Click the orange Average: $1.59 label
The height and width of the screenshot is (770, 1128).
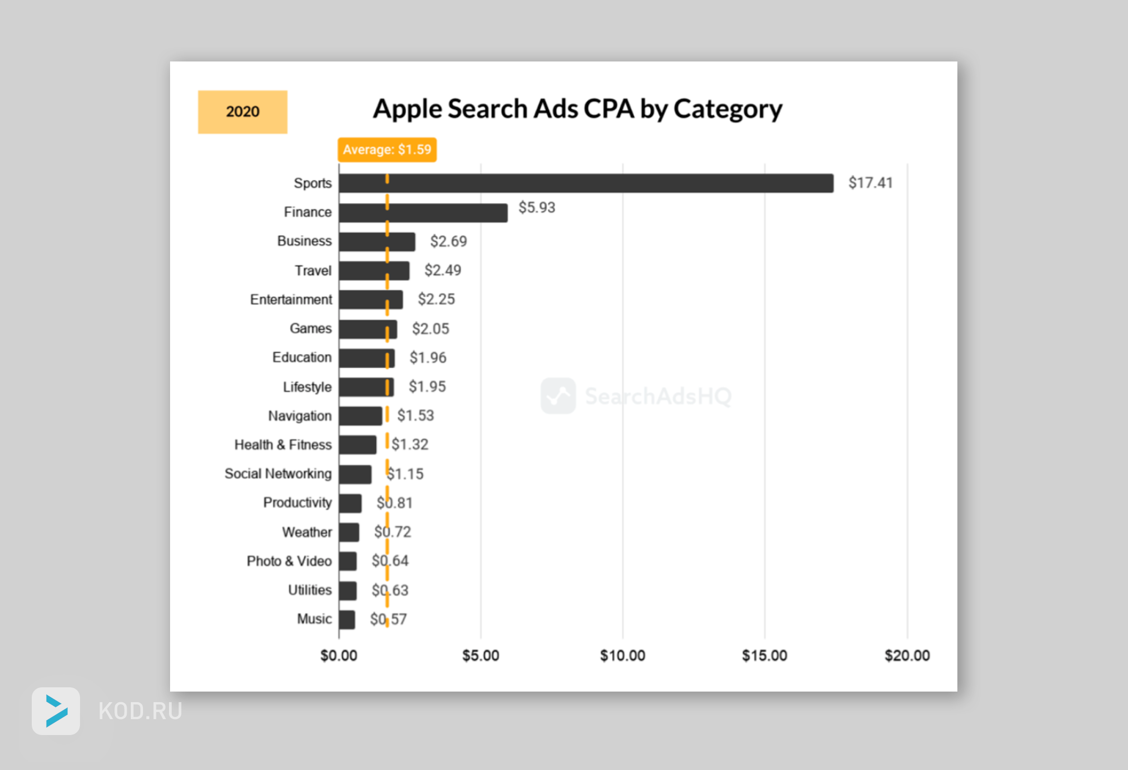click(x=387, y=150)
